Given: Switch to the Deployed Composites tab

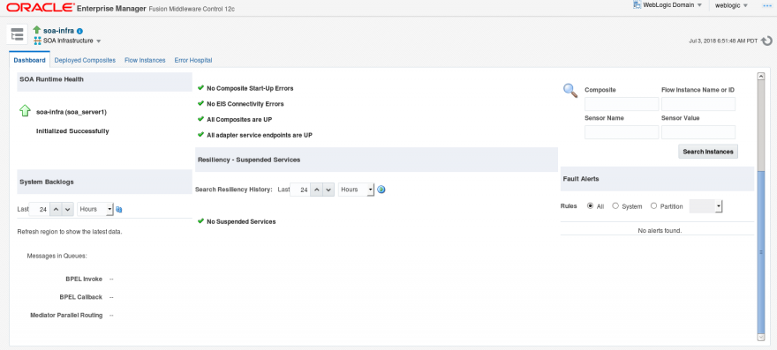Looking at the screenshot, I should [x=85, y=60].
